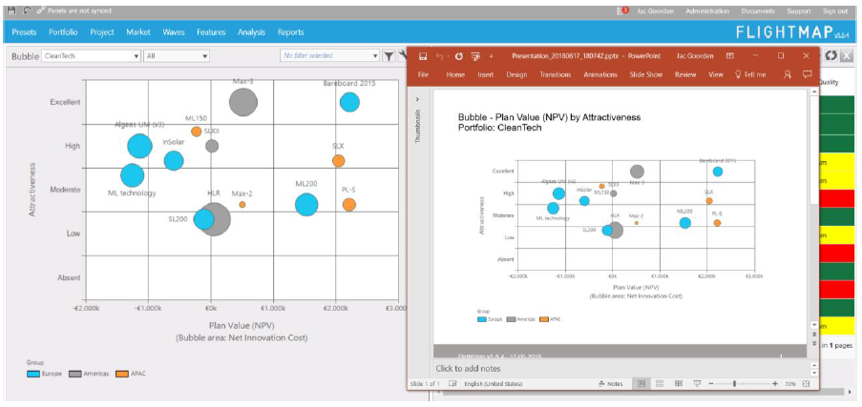This screenshot has width=862, height=407.
Task: Switch to Normal view icon
Action: [x=641, y=383]
